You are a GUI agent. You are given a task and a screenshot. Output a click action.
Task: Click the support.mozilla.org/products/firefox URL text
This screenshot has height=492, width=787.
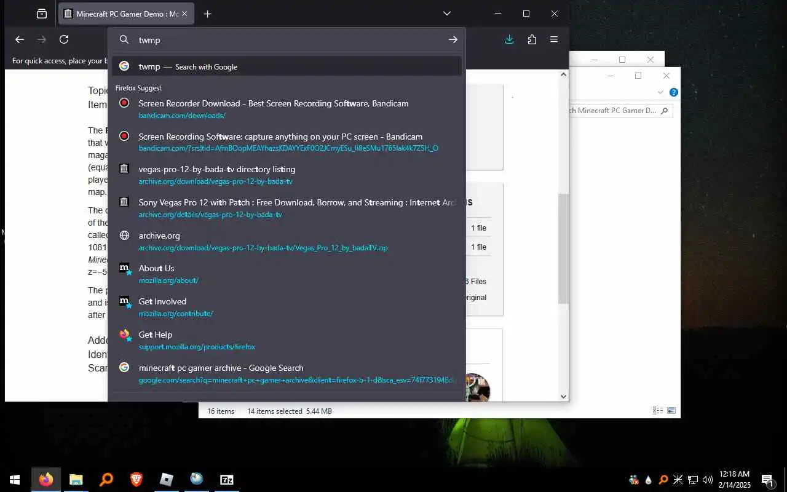coord(197,347)
